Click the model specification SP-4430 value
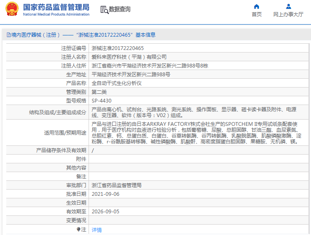Viewport: 311px width, 235px height. tap(101, 101)
